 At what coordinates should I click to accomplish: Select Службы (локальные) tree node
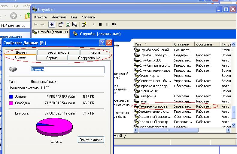click(50, 32)
